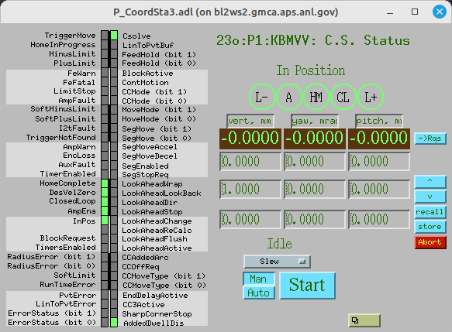Click the green ClosedLoop status indicator
452x332 pixels.
[x=105, y=202]
